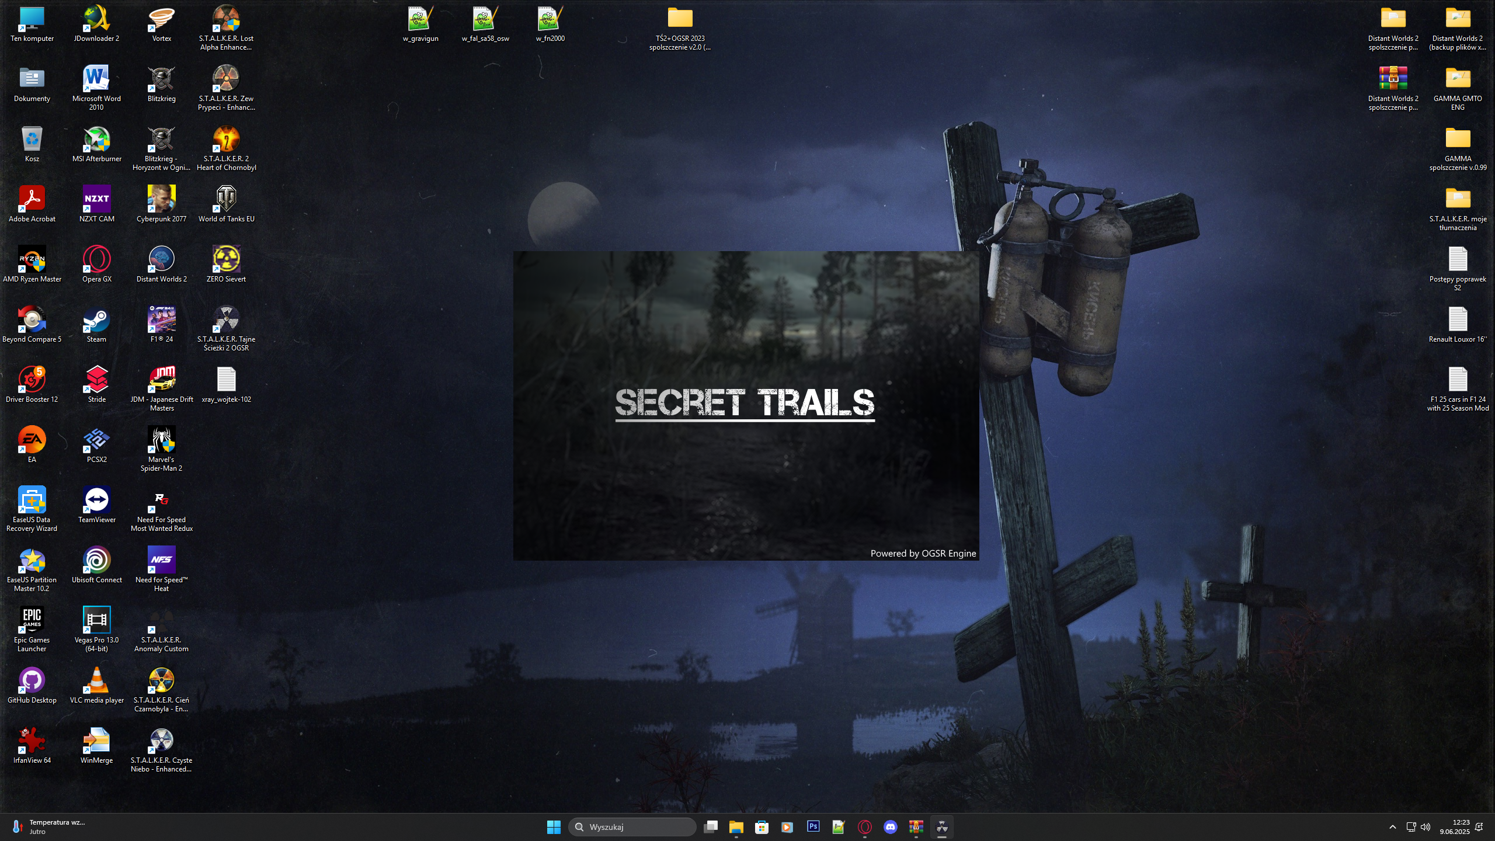The width and height of the screenshot is (1495, 841).
Task: Open the weather widget Temperatura wz...
Action: tap(49, 827)
